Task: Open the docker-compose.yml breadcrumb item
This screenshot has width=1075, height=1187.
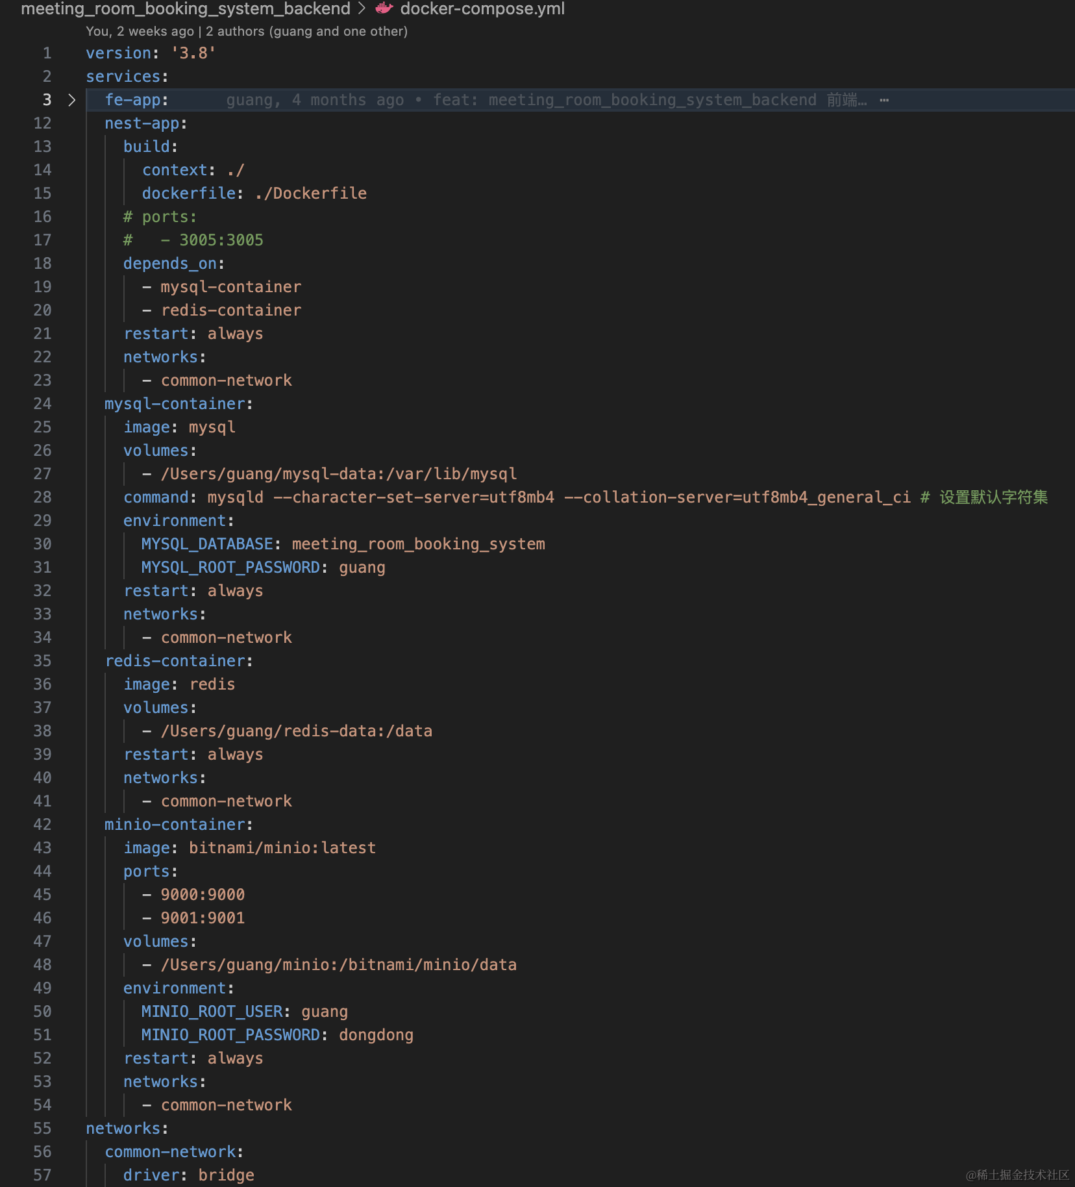Action: tap(482, 8)
